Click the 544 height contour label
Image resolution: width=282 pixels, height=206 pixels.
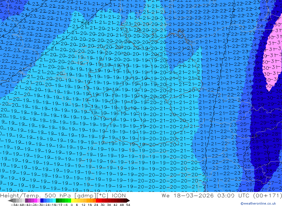pyautogui.click(x=85, y=24)
